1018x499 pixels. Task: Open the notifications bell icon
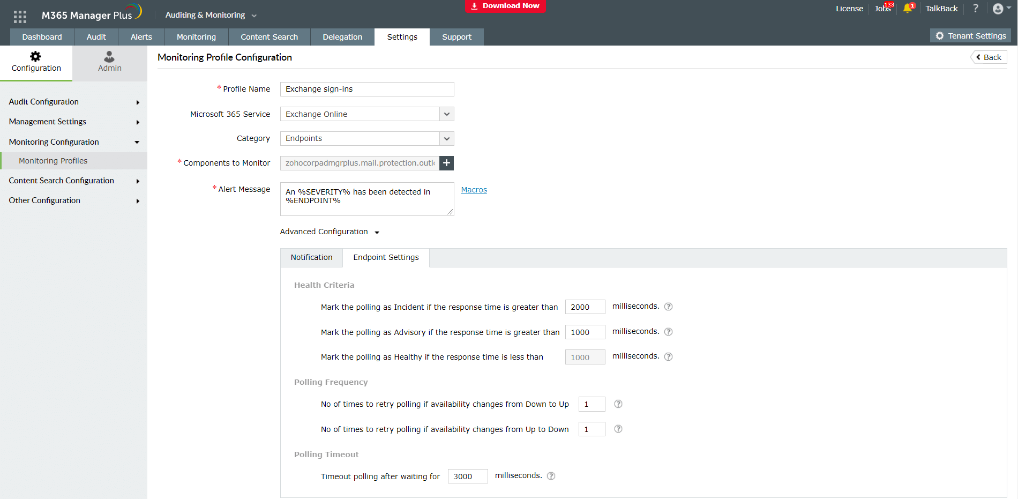coord(908,8)
